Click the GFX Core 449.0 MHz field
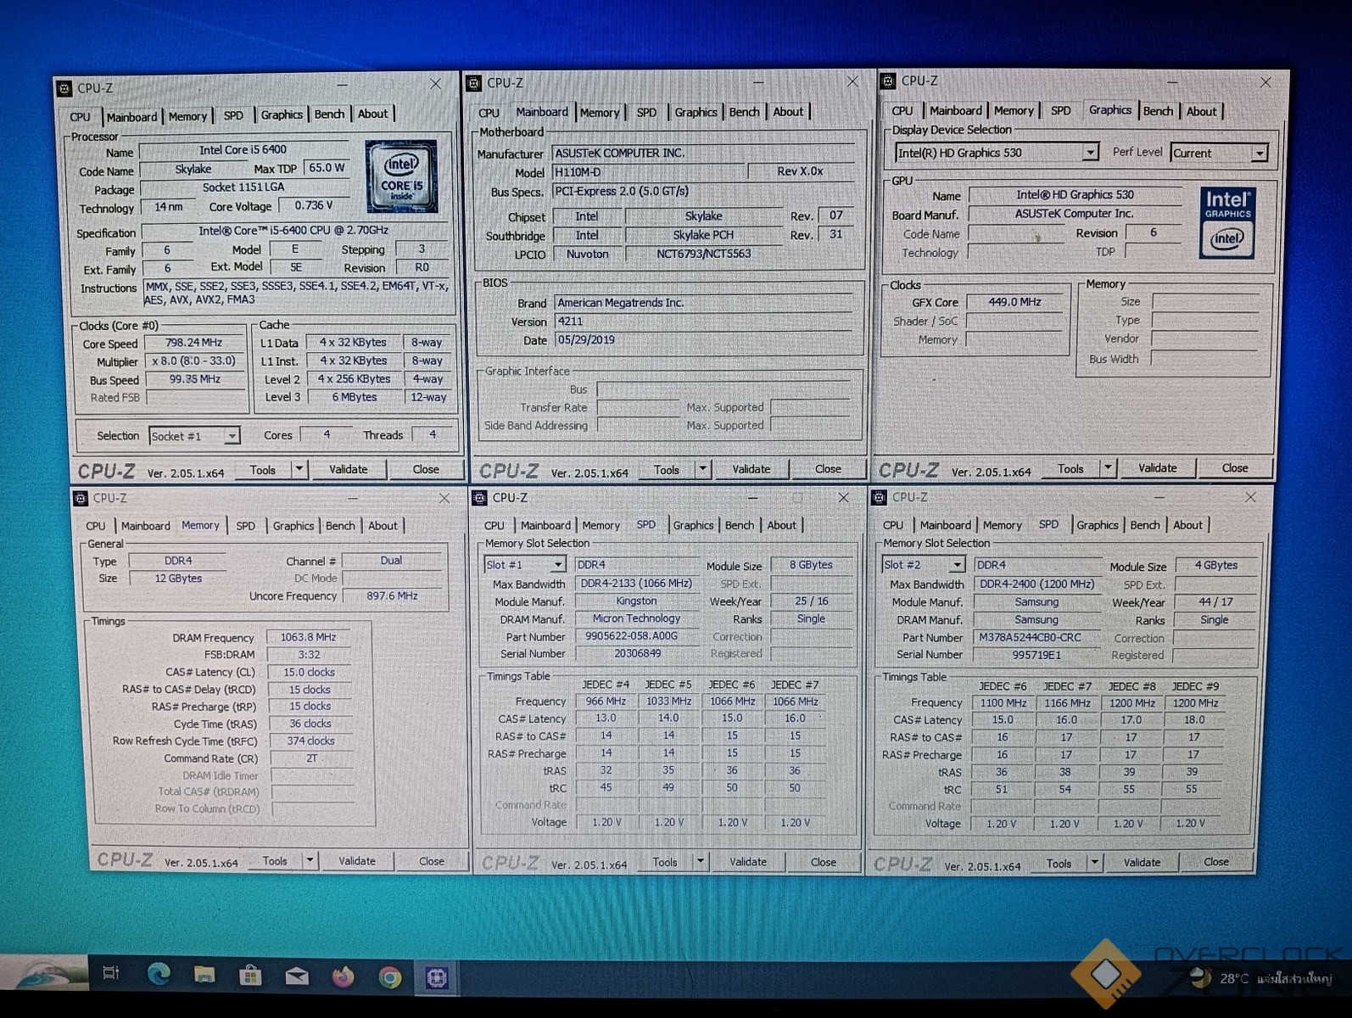This screenshot has width=1352, height=1018. [1014, 302]
